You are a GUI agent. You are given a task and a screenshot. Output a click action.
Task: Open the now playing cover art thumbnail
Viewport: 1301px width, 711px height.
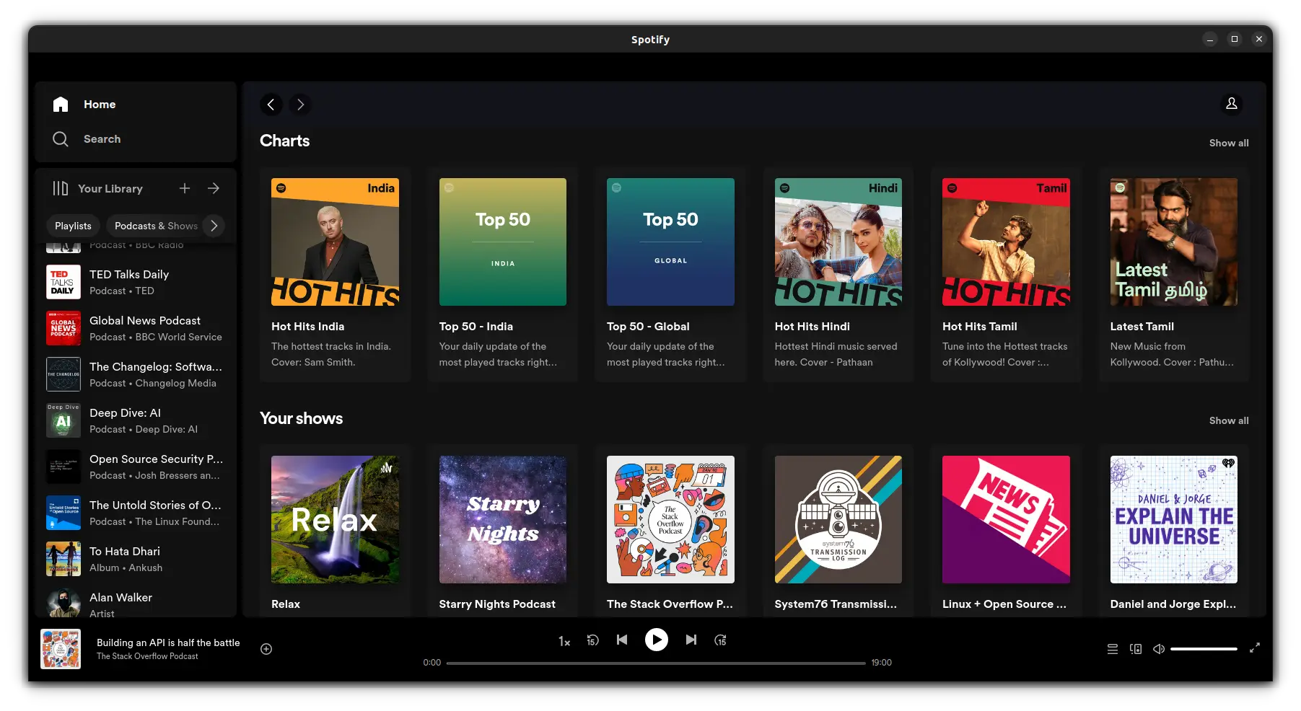click(61, 649)
